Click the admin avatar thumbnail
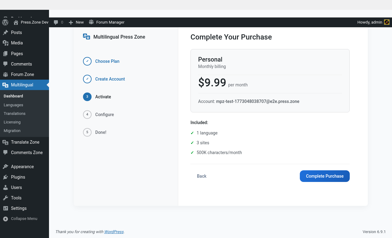The image size is (392, 238). tap(387, 22)
